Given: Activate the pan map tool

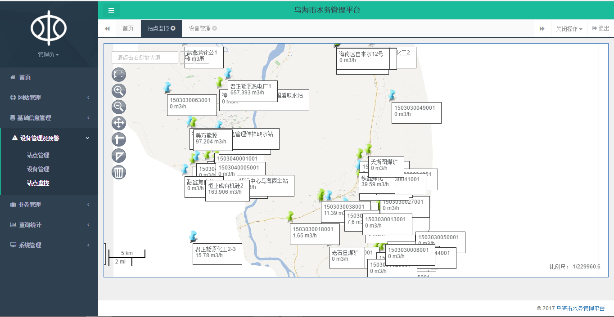Looking at the screenshot, I should [119, 123].
